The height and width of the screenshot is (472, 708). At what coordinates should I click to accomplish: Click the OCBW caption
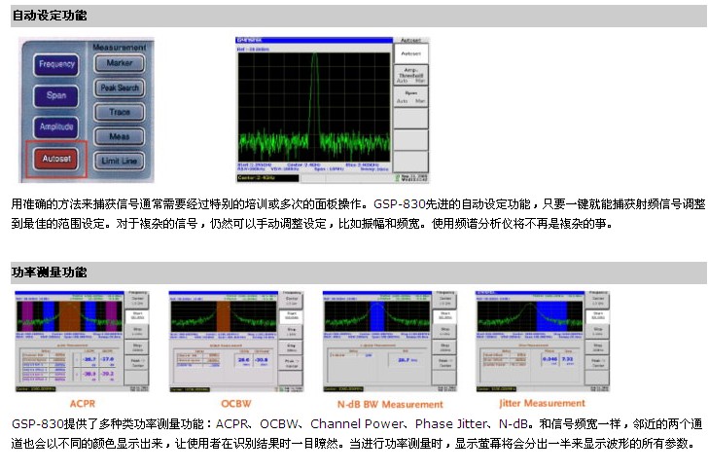click(x=235, y=404)
